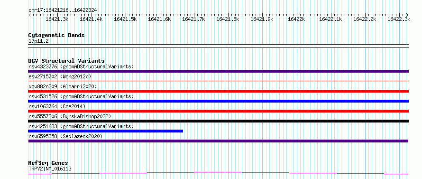The height and width of the screenshot is (179, 422).
Task: Open the TRPV2|NM_016113 gene label
Action: click(50, 169)
